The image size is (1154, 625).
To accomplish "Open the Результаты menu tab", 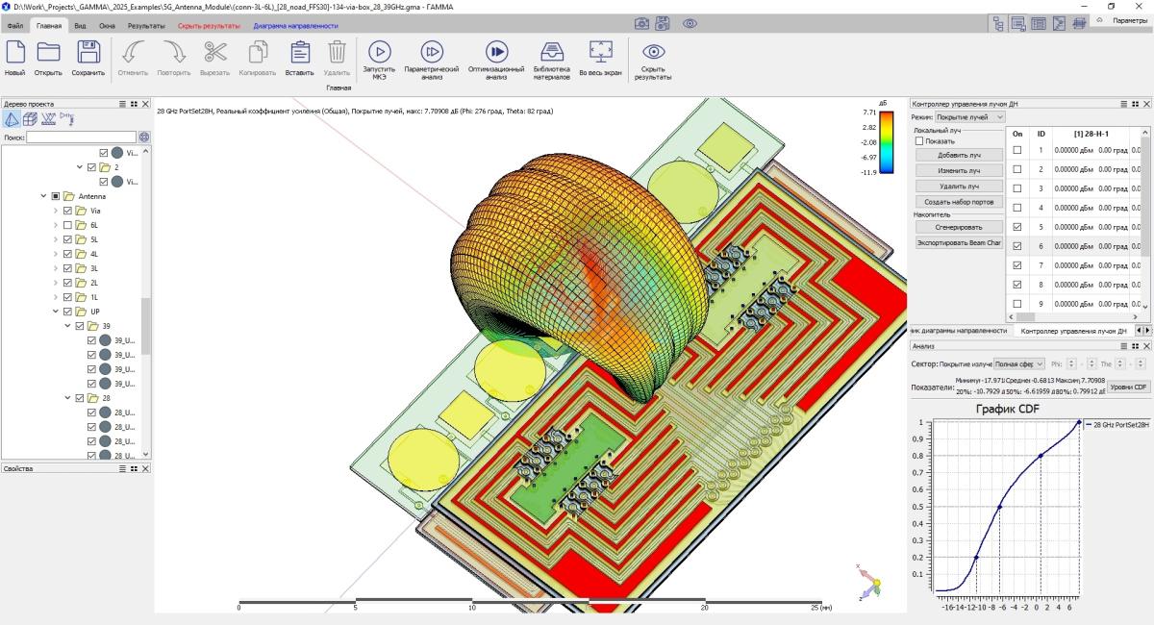I will pyautogui.click(x=146, y=26).
